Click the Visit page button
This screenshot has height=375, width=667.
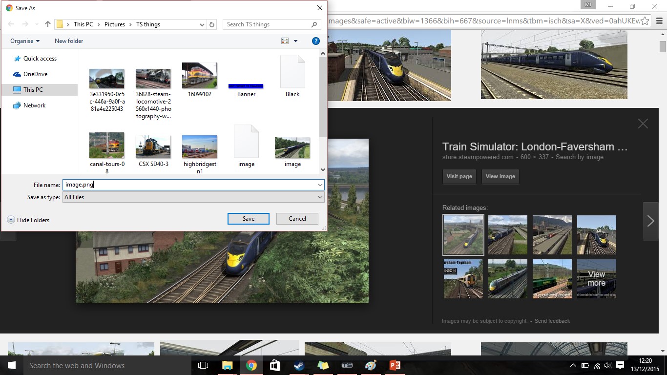click(459, 176)
